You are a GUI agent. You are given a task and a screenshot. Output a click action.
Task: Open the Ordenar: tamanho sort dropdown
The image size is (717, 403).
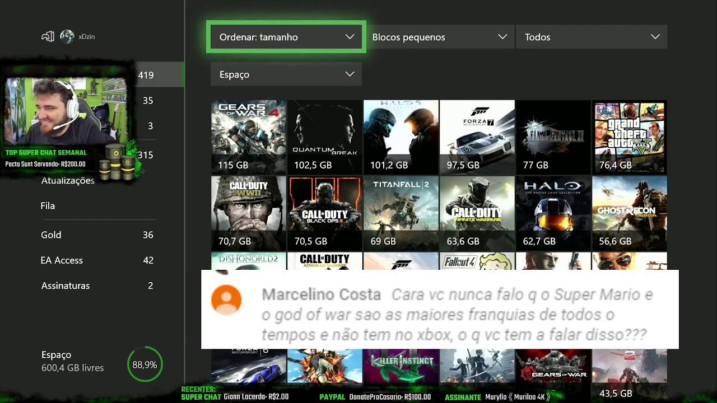pos(286,37)
